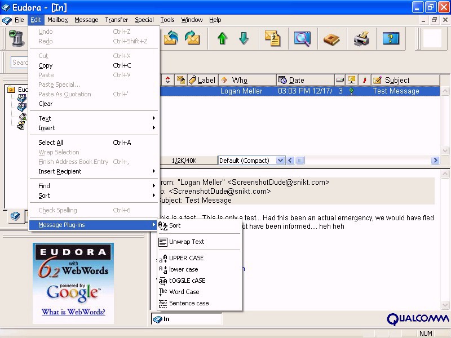
Task: Click the attach file paperclip document icon
Action: 272,38
